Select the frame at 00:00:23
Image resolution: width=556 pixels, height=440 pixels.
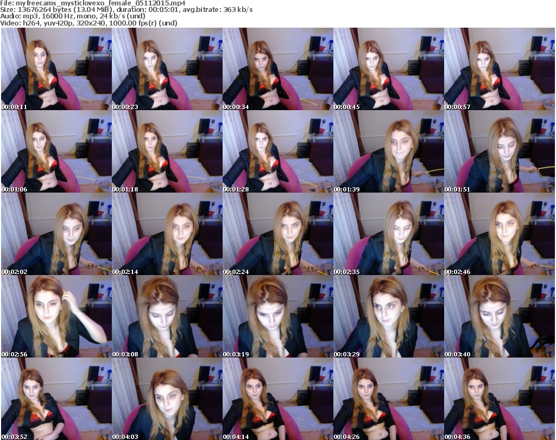(x=167, y=69)
